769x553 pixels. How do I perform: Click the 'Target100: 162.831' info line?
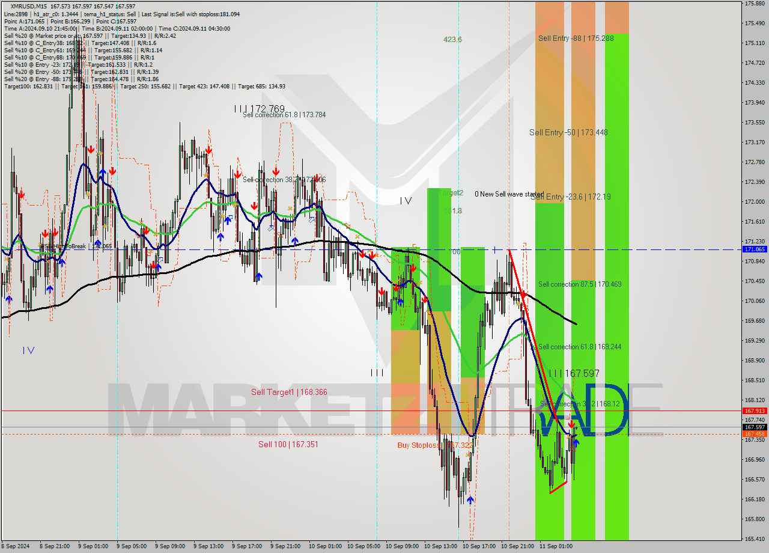click(144, 86)
